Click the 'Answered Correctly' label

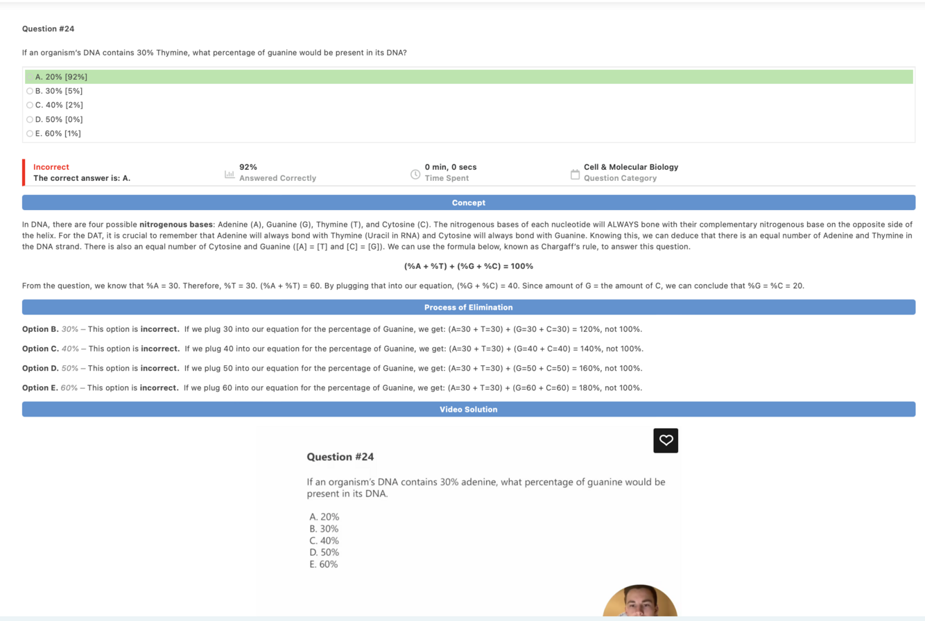(277, 178)
